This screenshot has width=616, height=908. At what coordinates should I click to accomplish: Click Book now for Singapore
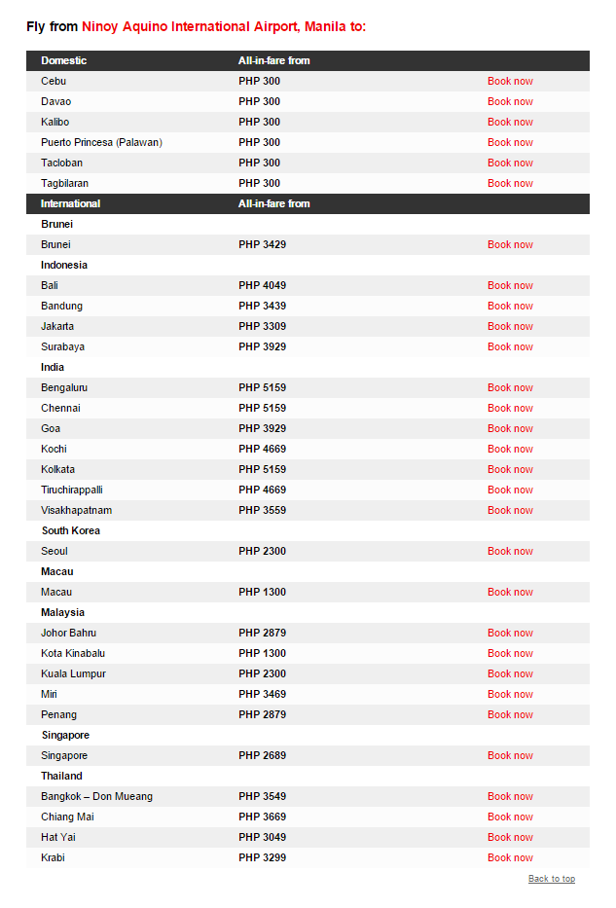pos(510,756)
